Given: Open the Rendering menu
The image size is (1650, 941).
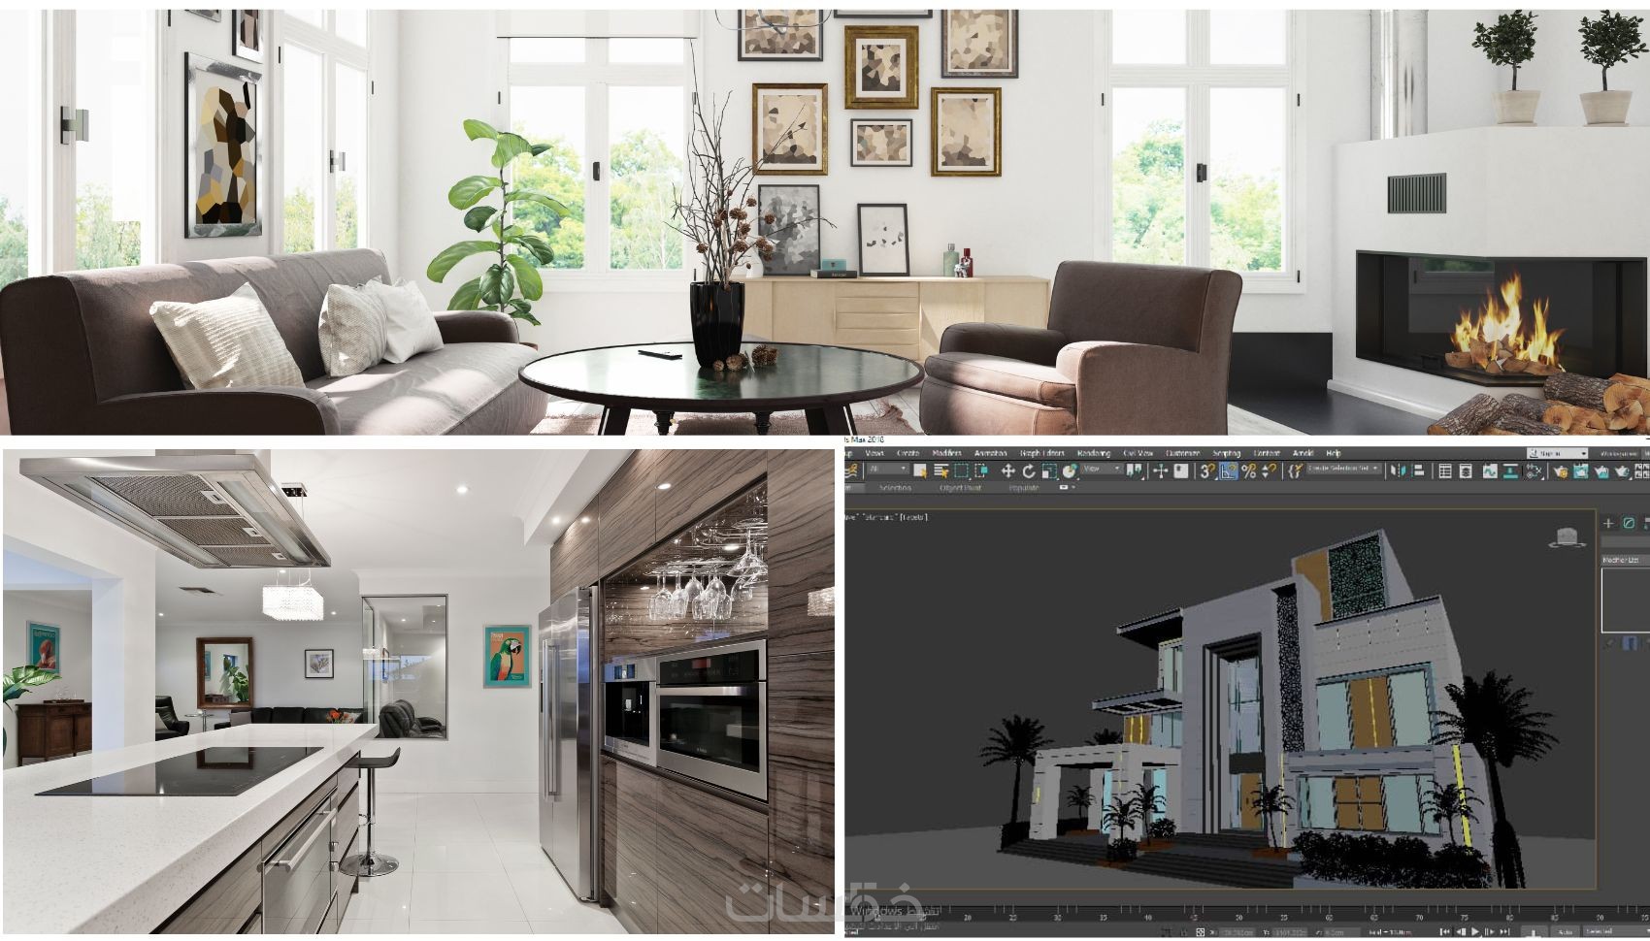Looking at the screenshot, I should click(1094, 453).
